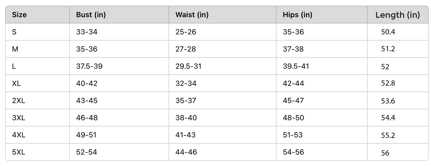Click length value 55.2
The height and width of the screenshot is (166, 431).
388,135
